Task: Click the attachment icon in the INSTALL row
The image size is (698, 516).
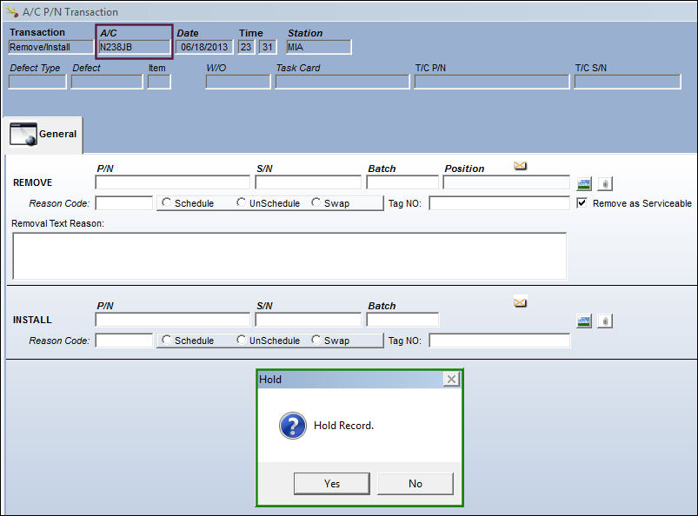Action: (605, 321)
